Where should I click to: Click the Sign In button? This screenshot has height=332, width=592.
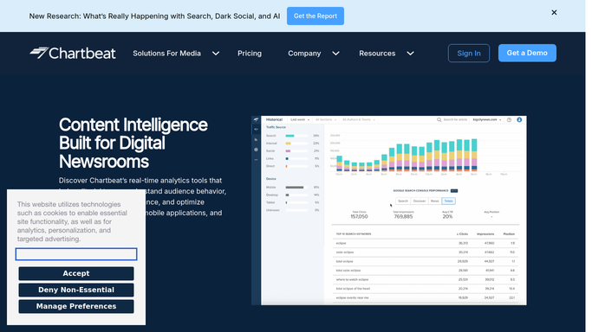pyautogui.click(x=469, y=53)
